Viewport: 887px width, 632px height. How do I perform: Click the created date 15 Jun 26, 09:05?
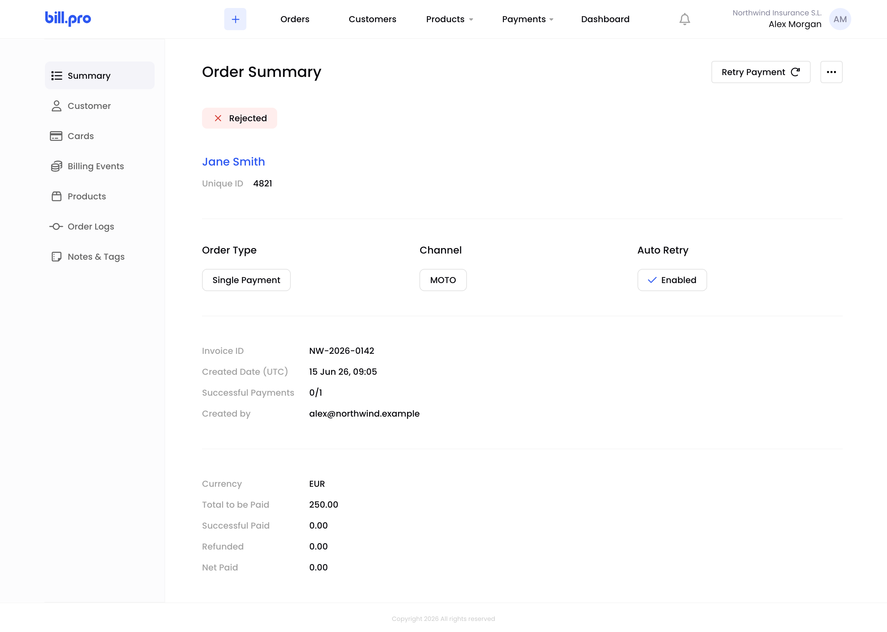(343, 372)
